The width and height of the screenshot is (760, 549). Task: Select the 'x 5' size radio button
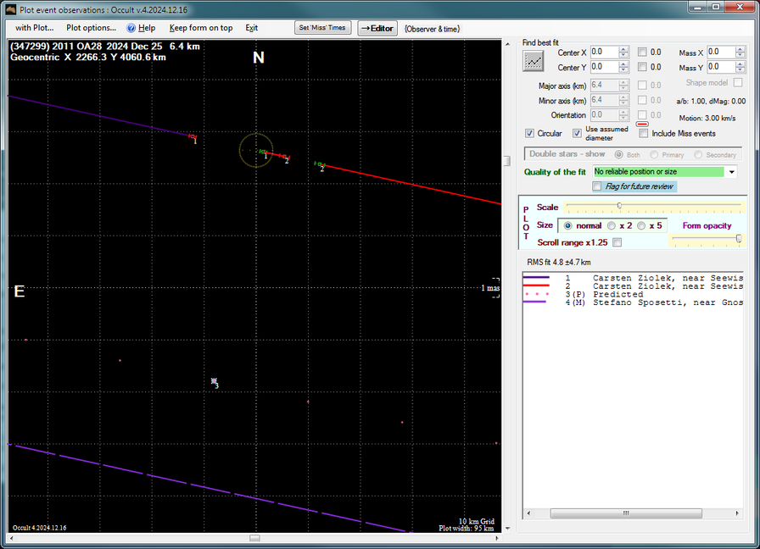pos(641,225)
